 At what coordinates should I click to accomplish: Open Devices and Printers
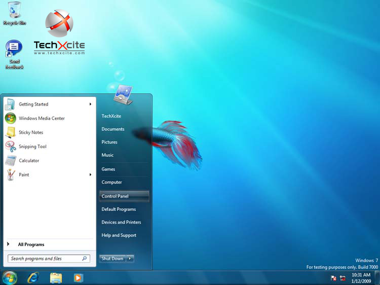[x=121, y=222]
